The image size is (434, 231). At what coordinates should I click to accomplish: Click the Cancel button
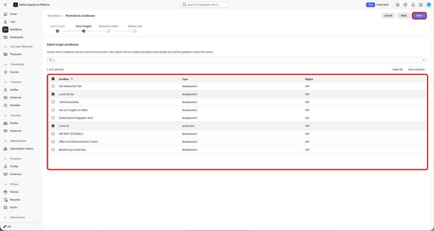click(388, 16)
